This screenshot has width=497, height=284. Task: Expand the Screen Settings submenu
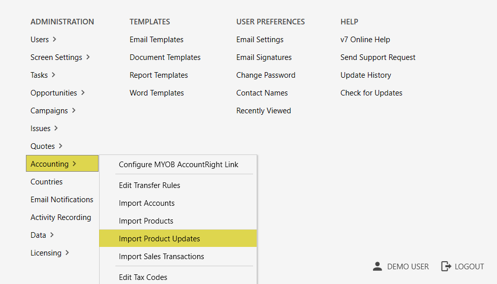87,57
